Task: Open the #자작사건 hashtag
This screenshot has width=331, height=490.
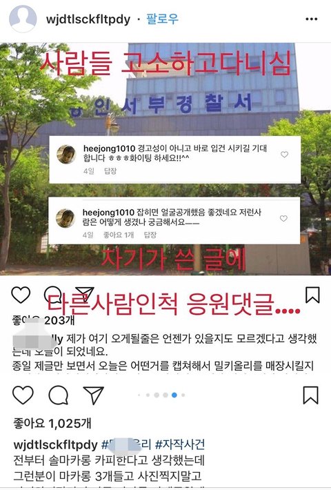Action: [180, 444]
